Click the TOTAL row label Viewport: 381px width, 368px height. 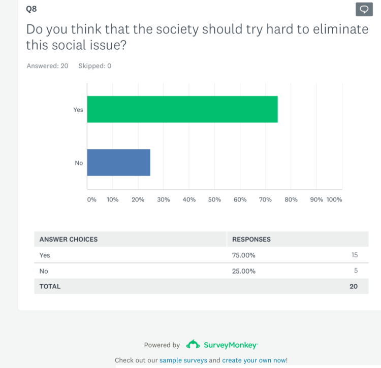50,286
